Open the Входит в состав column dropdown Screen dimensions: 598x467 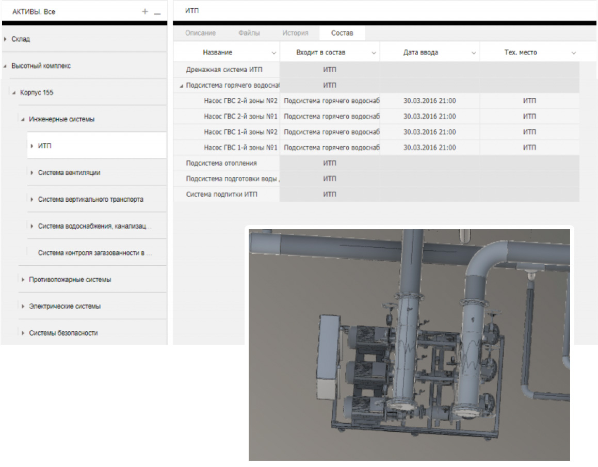pyautogui.click(x=373, y=53)
